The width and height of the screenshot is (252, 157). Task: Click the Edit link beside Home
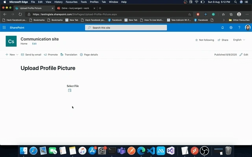point(34,44)
